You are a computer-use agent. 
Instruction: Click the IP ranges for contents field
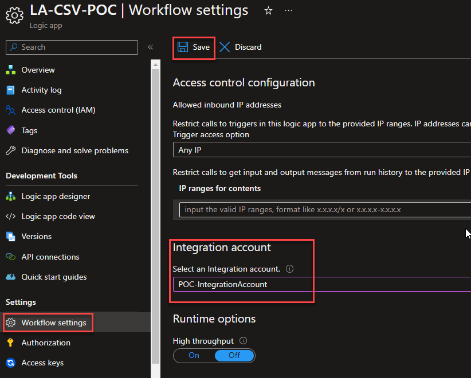pos(324,210)
